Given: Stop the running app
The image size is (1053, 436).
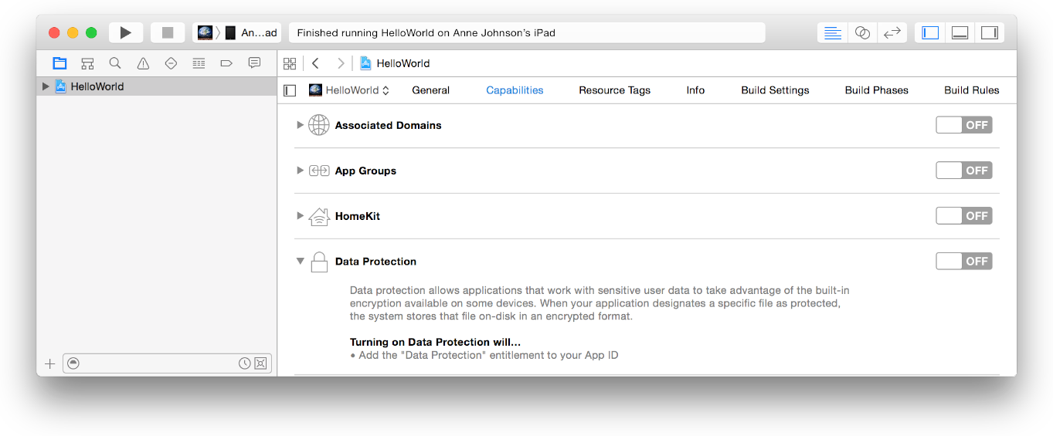Looking at the screenshot, I should click(x=168, y=32).
